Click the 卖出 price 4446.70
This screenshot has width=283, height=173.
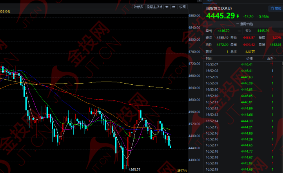click(223, 31)
